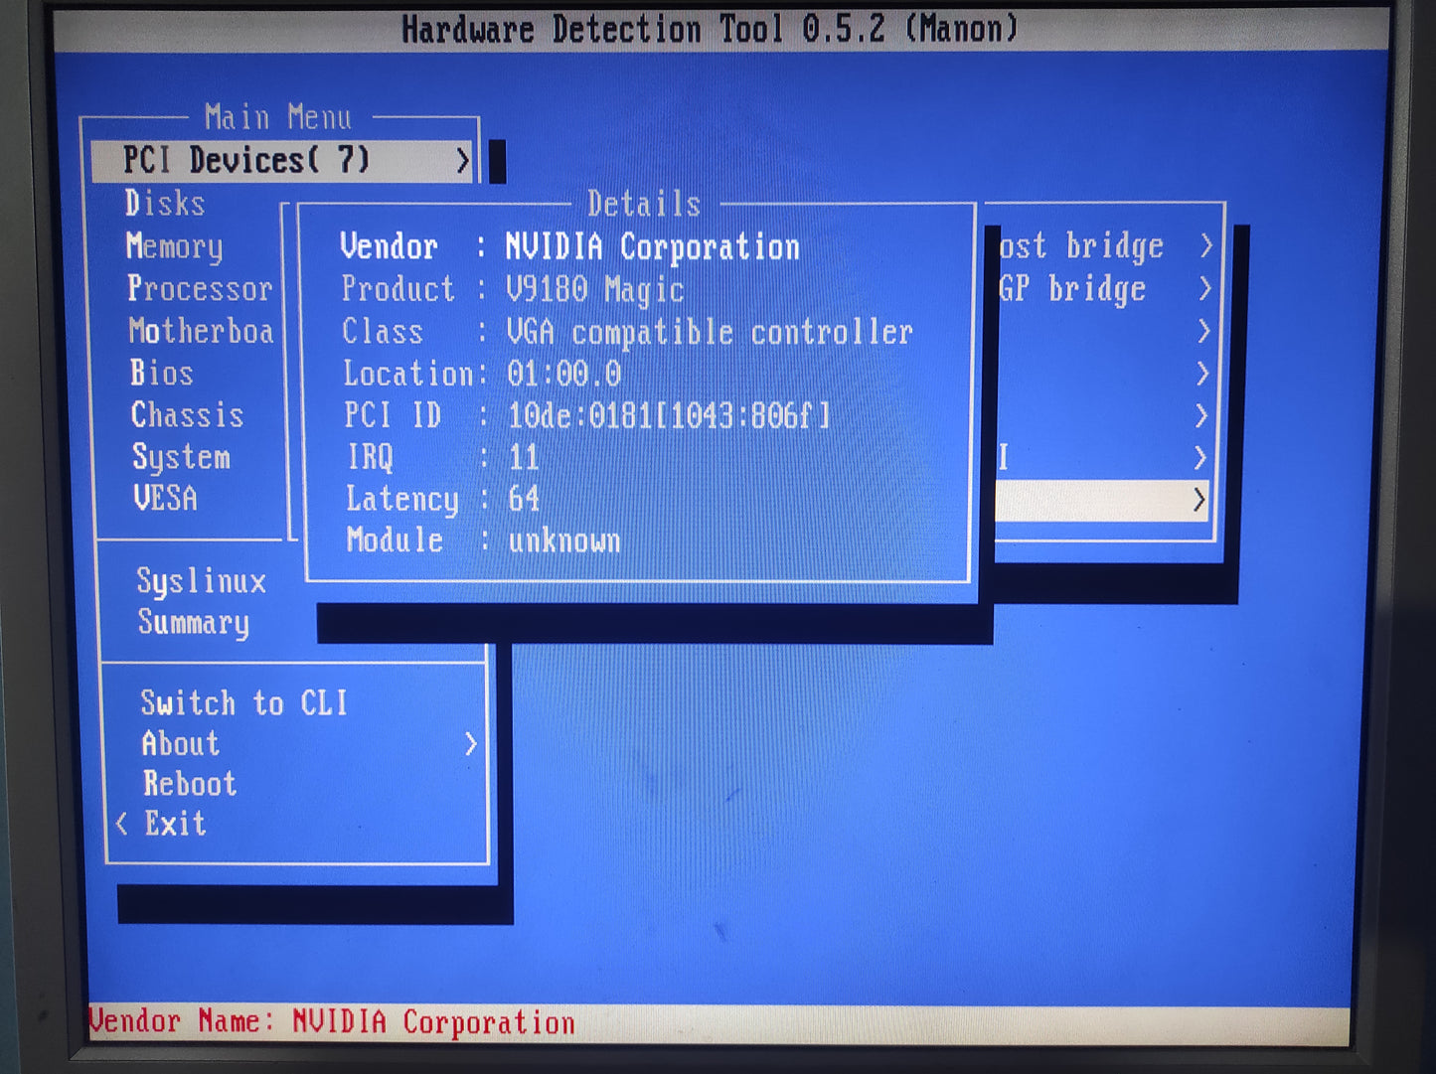Select the Memory menu item

click(174, 246)
